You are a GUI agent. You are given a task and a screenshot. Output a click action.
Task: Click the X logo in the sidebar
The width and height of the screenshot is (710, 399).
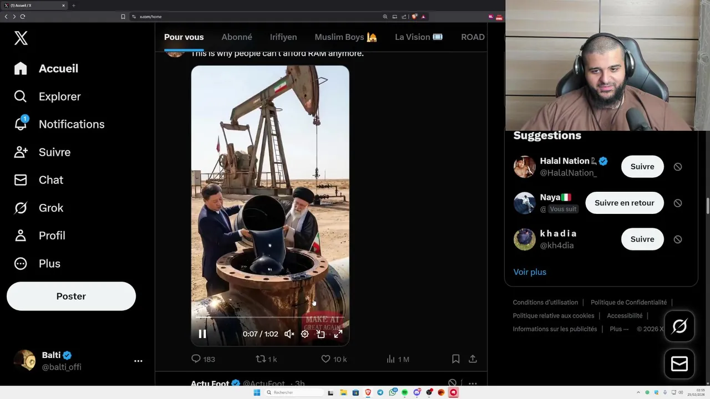(21, 38)
